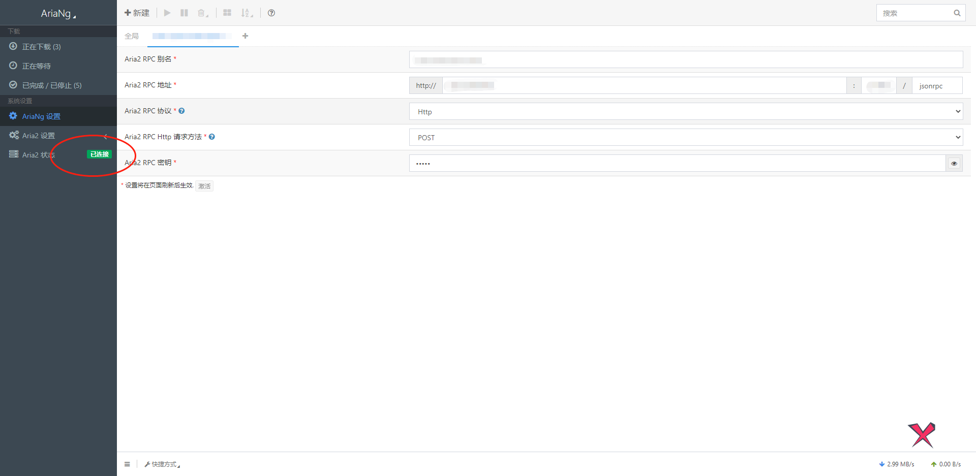Select the blurred RPC profile tab
Image resolution: width=976 pixels, height=476 pixels.
193,36
